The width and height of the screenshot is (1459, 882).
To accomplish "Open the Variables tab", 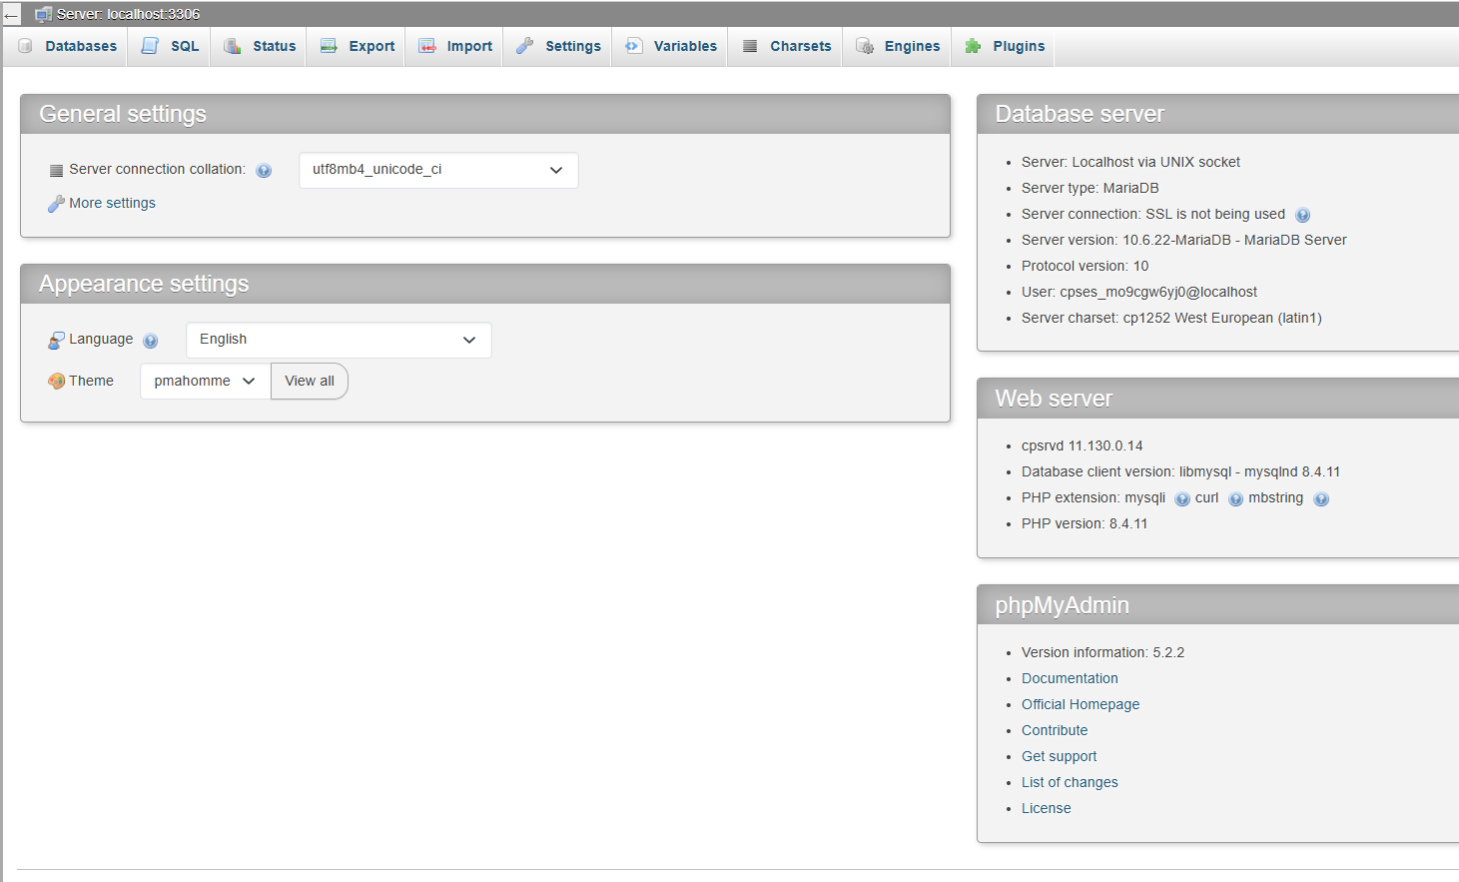I will [672, 46].
